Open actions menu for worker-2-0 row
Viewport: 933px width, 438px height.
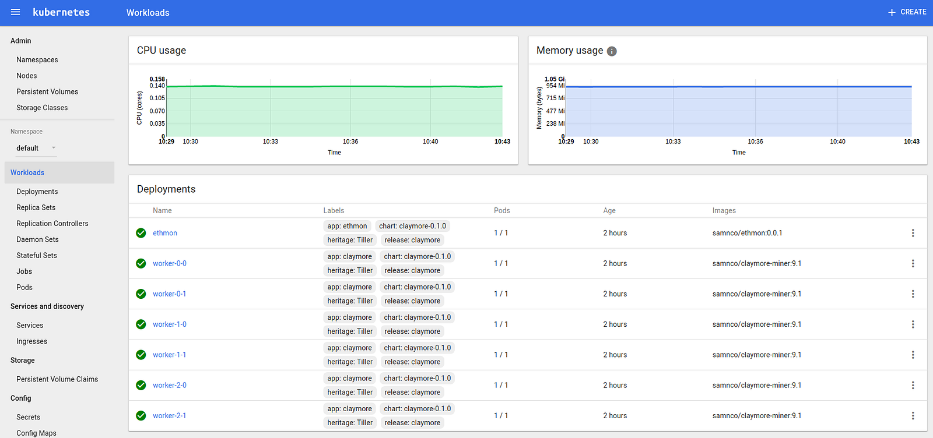click(x=913, y=385)
